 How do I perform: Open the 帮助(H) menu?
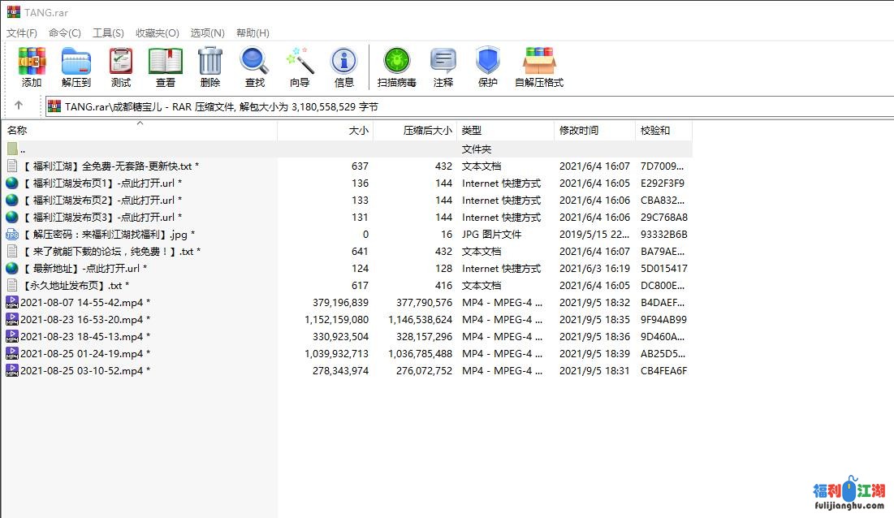point(252,32)
